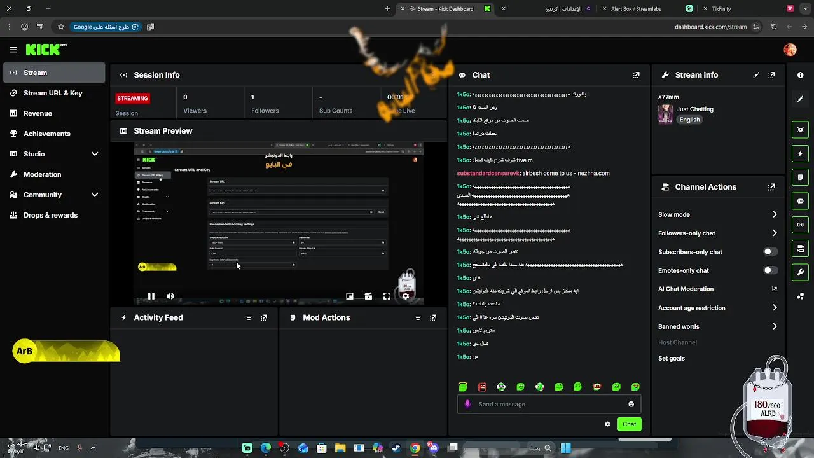Viewport: 814px width, 458px height.
Task: Open Stream URL & Key page
Action: [x=54, y=93]
